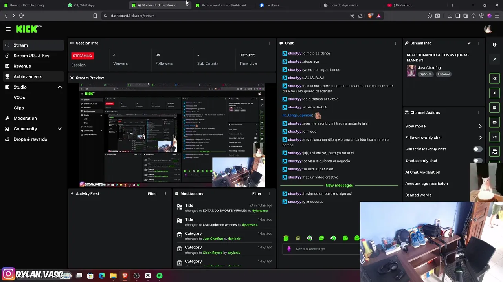Open Stream in the sidebar
Screen dimensions: 503x282
(33, 45)
